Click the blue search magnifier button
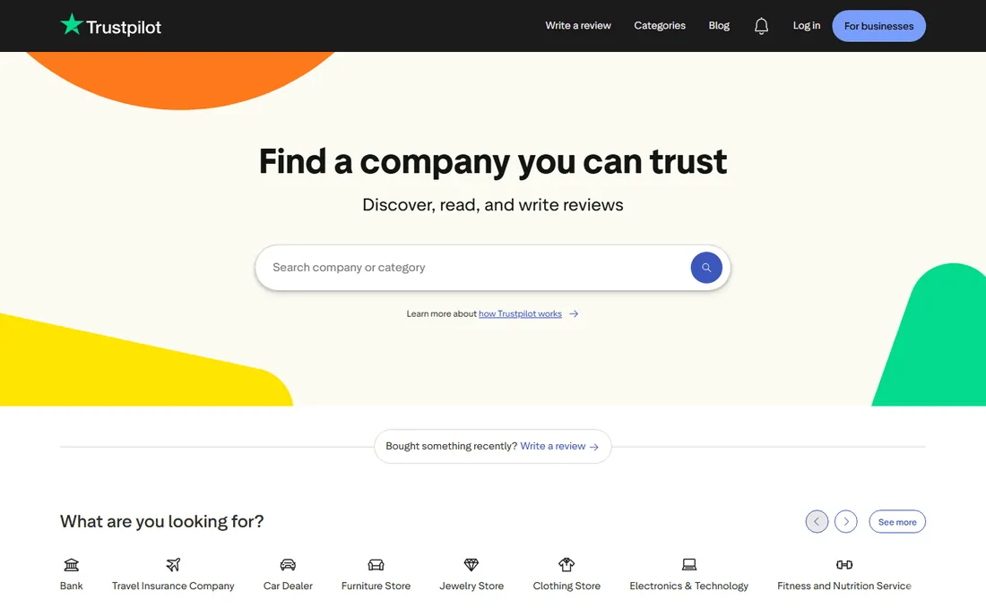Screen dimensions: 986x616 [706, 268]
